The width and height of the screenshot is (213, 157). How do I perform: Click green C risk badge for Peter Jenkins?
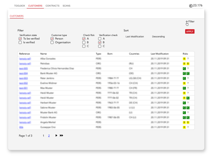coord(184,78)
